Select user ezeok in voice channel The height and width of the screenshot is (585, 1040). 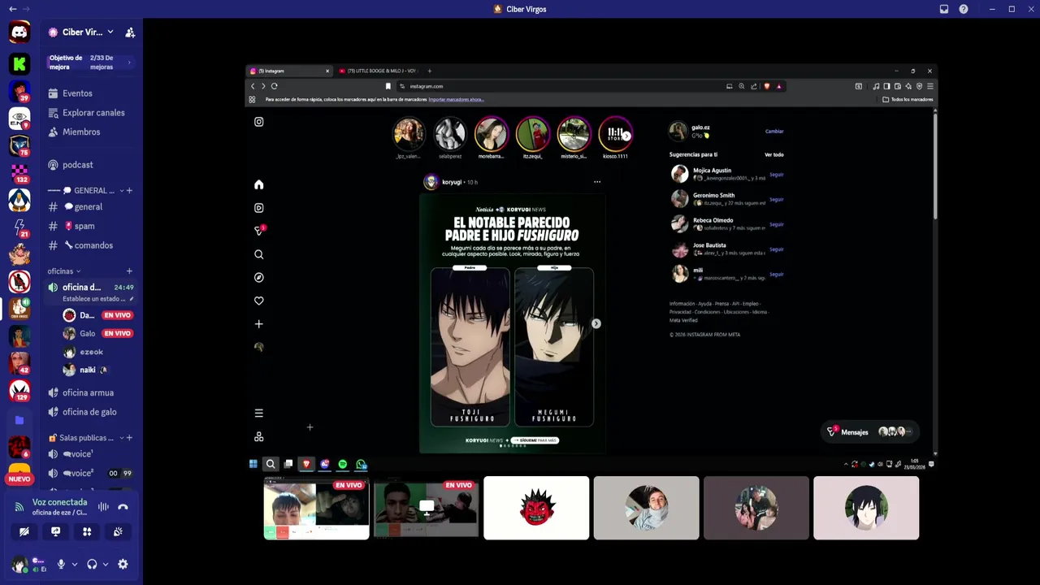click(91, 352)
